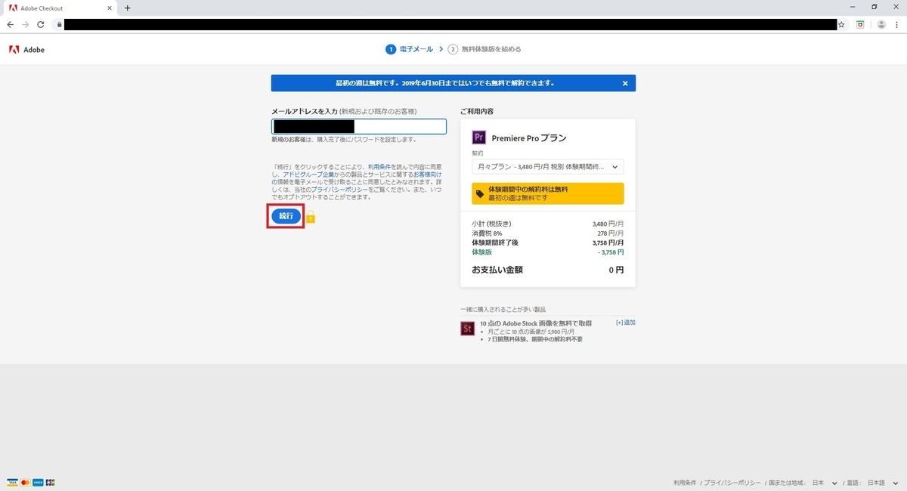Open footer 利用条件 link

[x=686, y=483]
